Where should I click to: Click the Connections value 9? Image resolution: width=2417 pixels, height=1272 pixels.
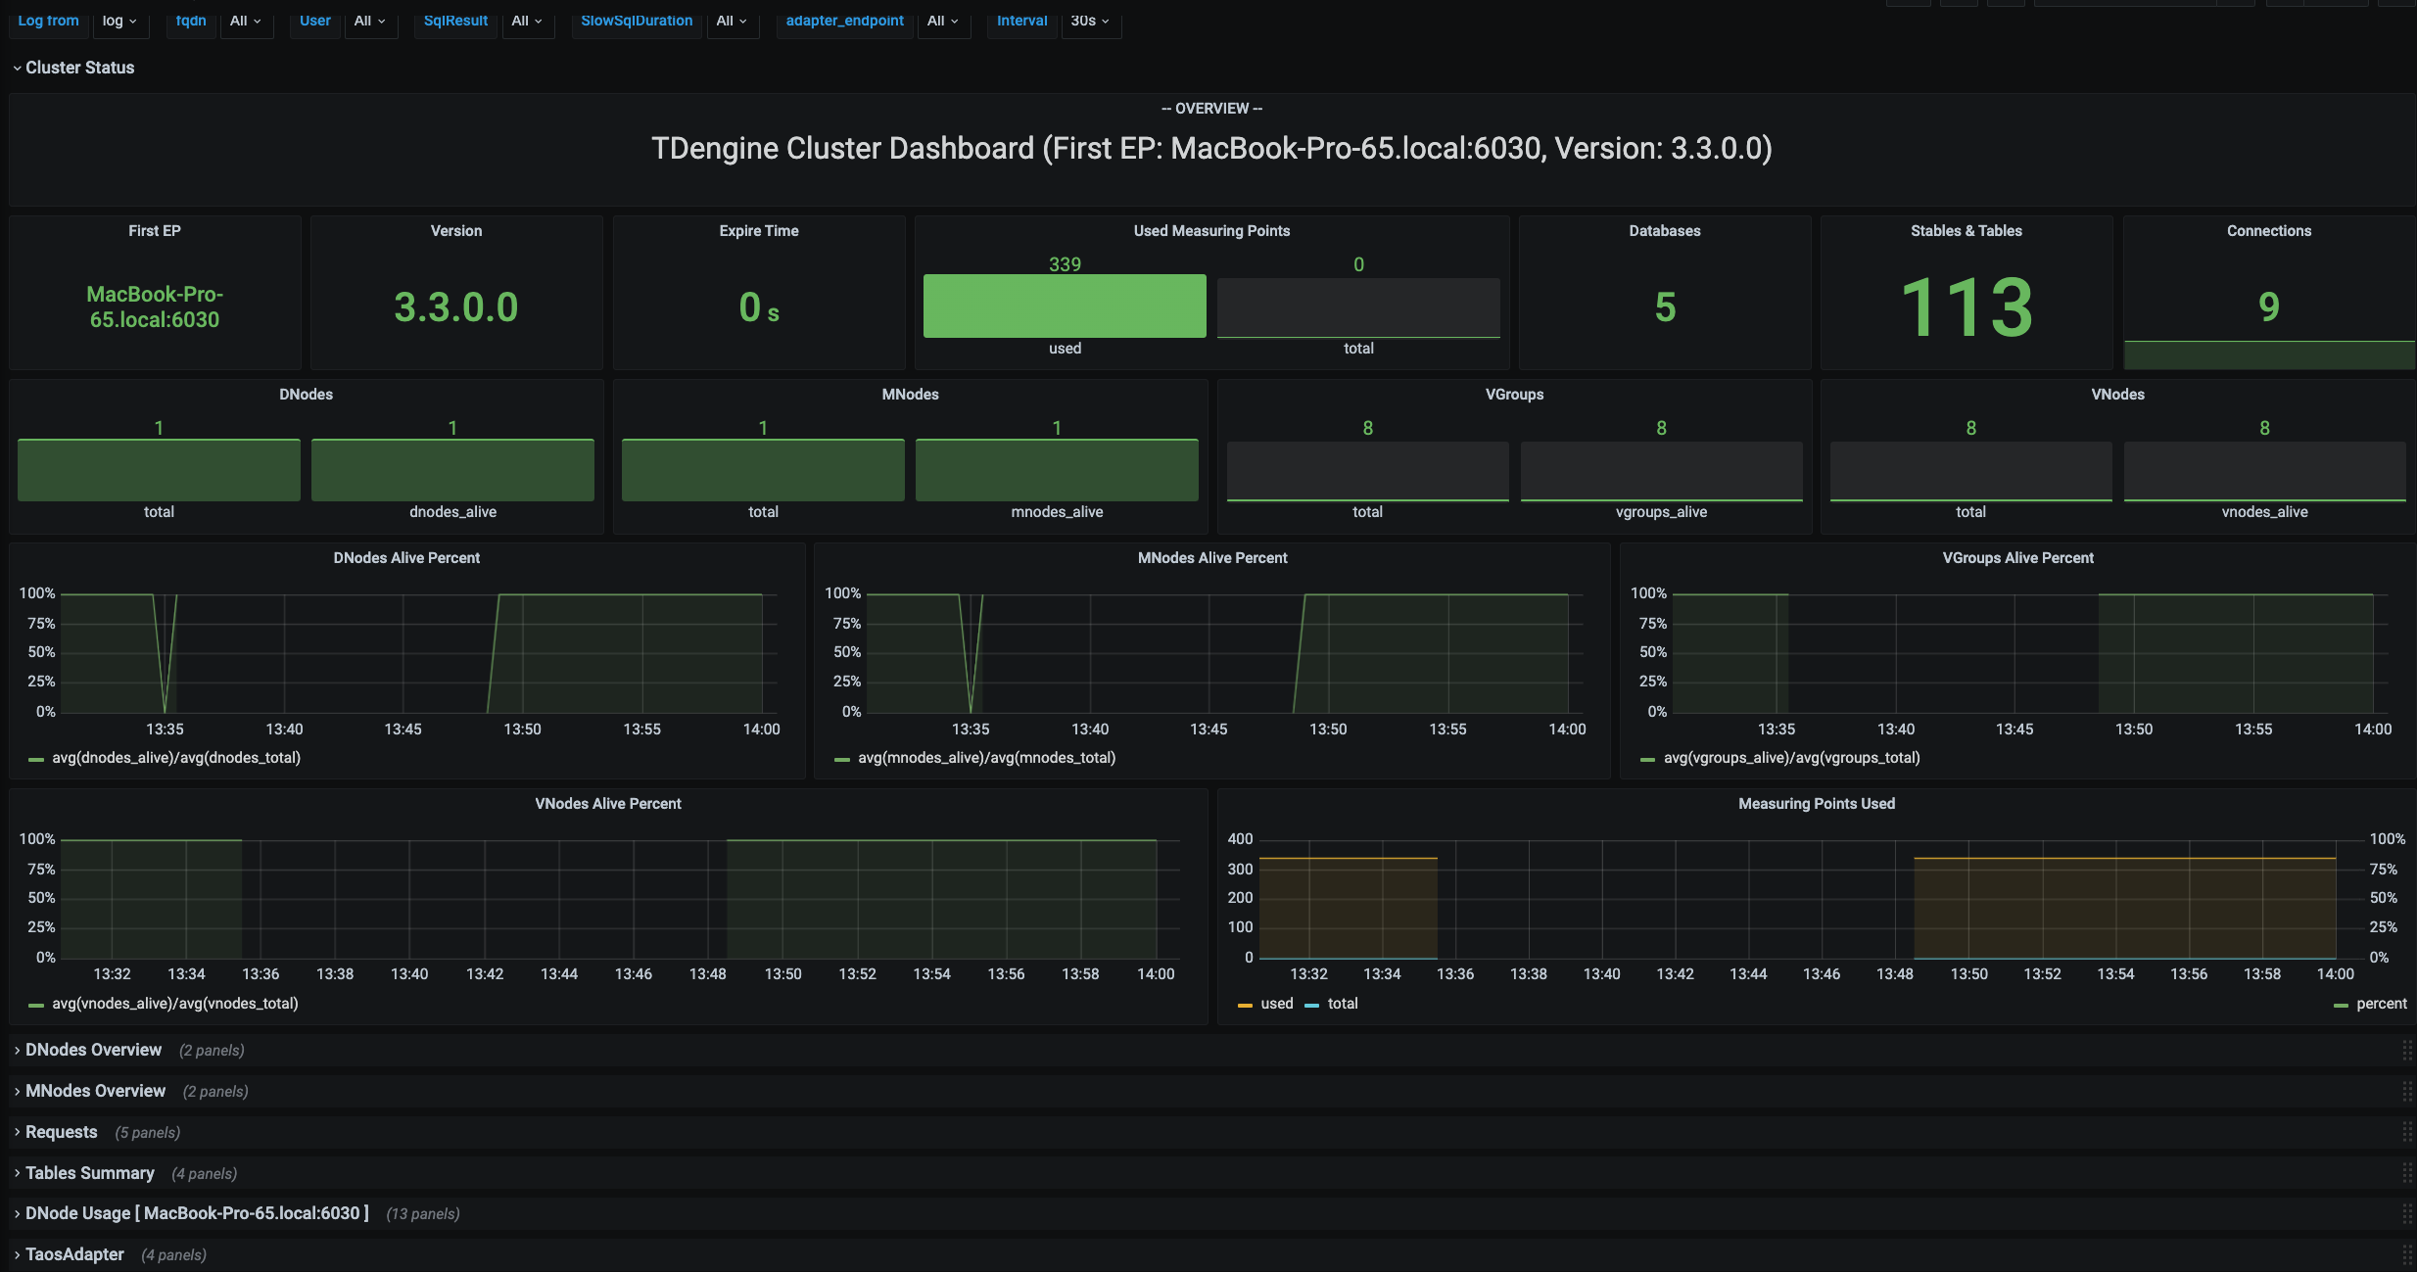(x=2269, y=307)
